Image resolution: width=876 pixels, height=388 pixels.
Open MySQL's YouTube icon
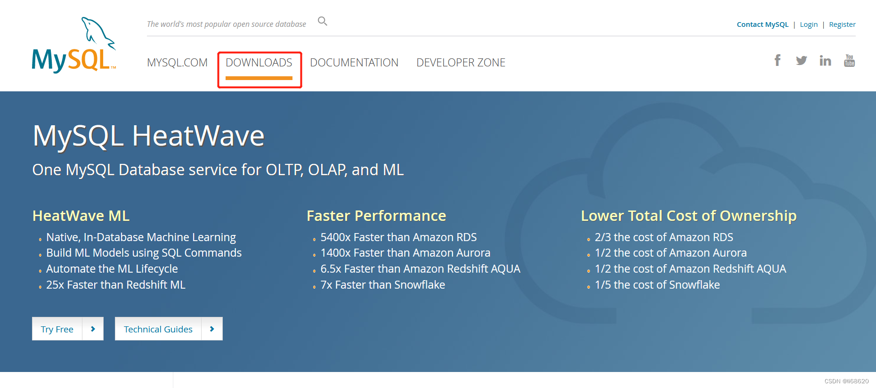(850, 60)
